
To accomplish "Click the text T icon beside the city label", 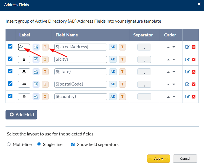I will point(45,59).
